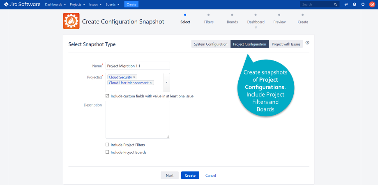378x185 pixels.
Task: Open the feedback megaphone icon
Action: [346, 5]
